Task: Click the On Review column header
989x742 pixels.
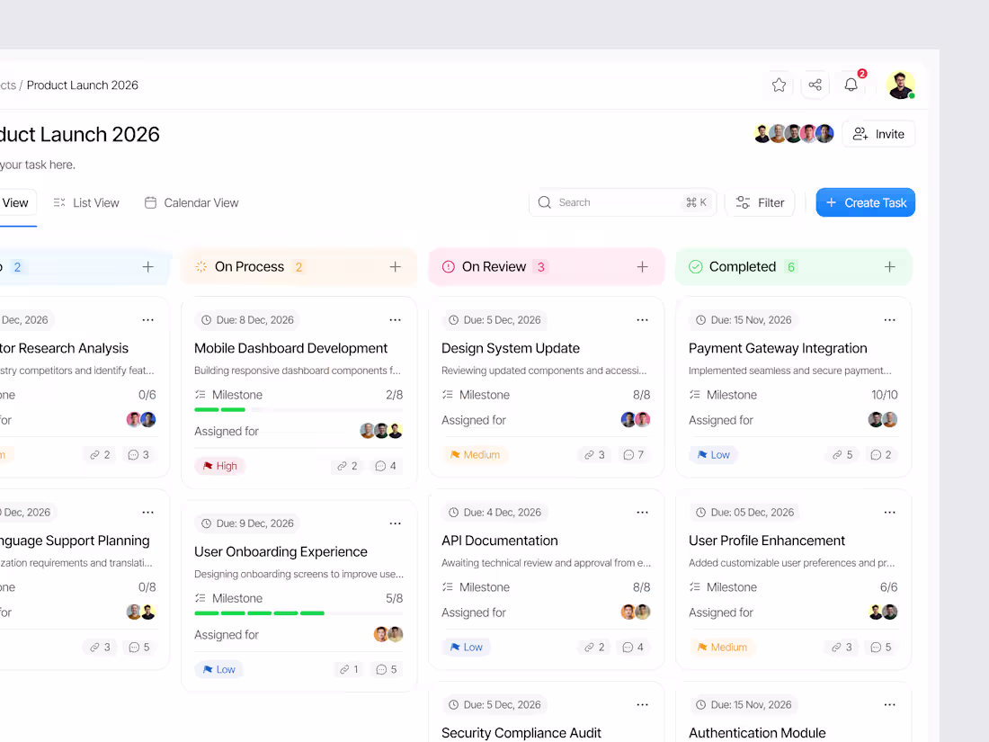Action: tap(547, 267)
